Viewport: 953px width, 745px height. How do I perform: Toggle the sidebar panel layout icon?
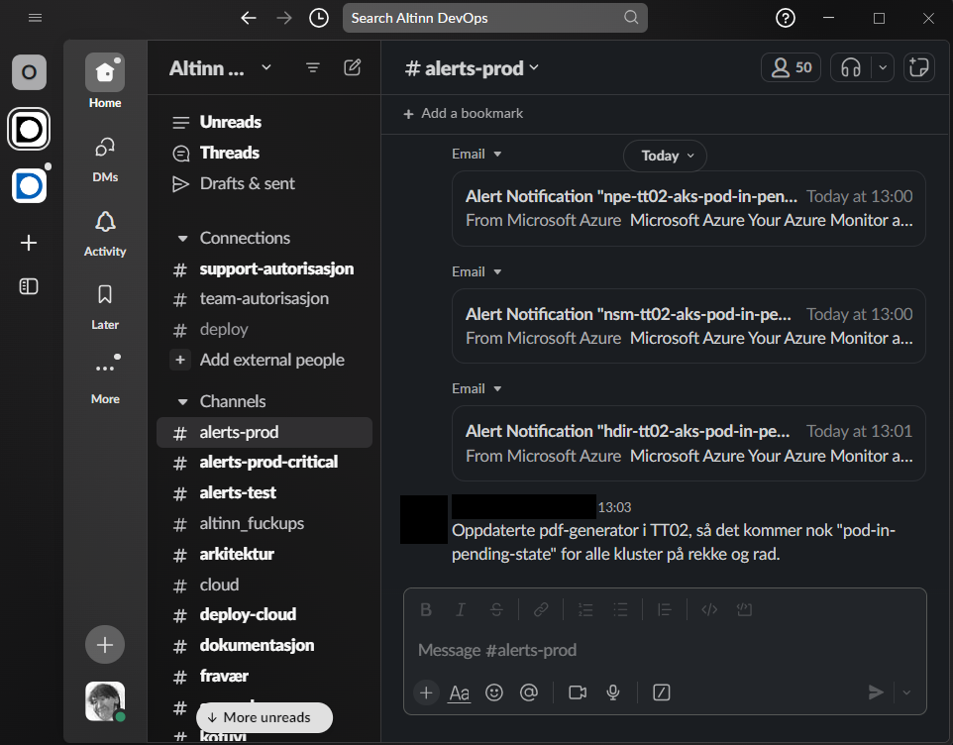point(29,286)
